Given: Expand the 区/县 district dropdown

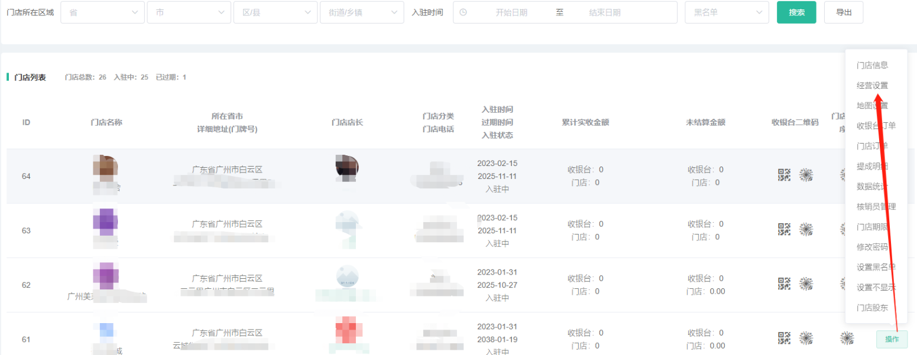Looking at the screenshot, I should click(275, 12).
